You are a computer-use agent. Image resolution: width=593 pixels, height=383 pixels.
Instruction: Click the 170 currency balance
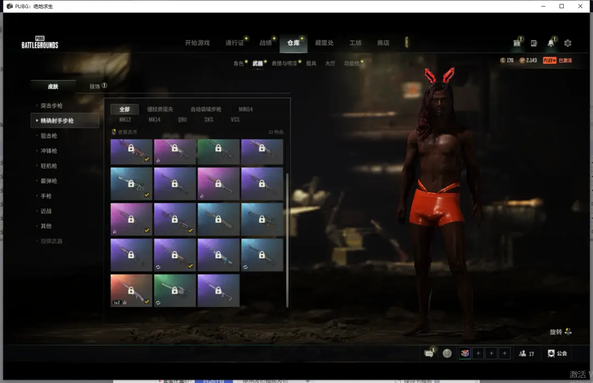[507, 60]
